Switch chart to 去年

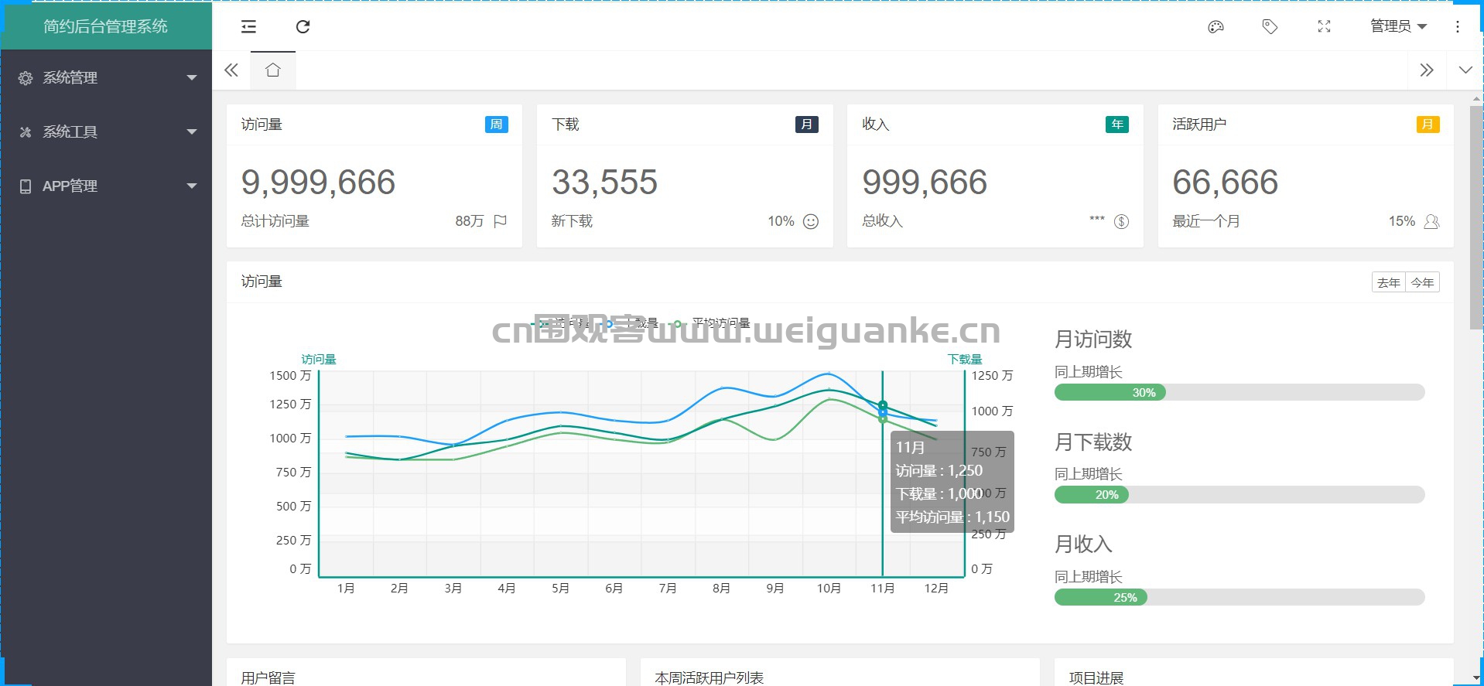pos(1389,282)
